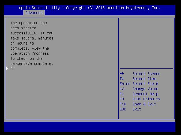The width and height of the screenshot is (181, 135).
Task: Click the 'Select Field' help text
Action: (145, 84)
